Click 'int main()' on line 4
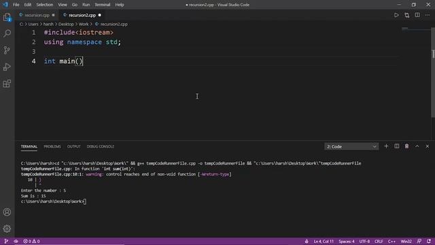Image resolution: width=435 pixels, height=245 pixels. click(63, 61)
